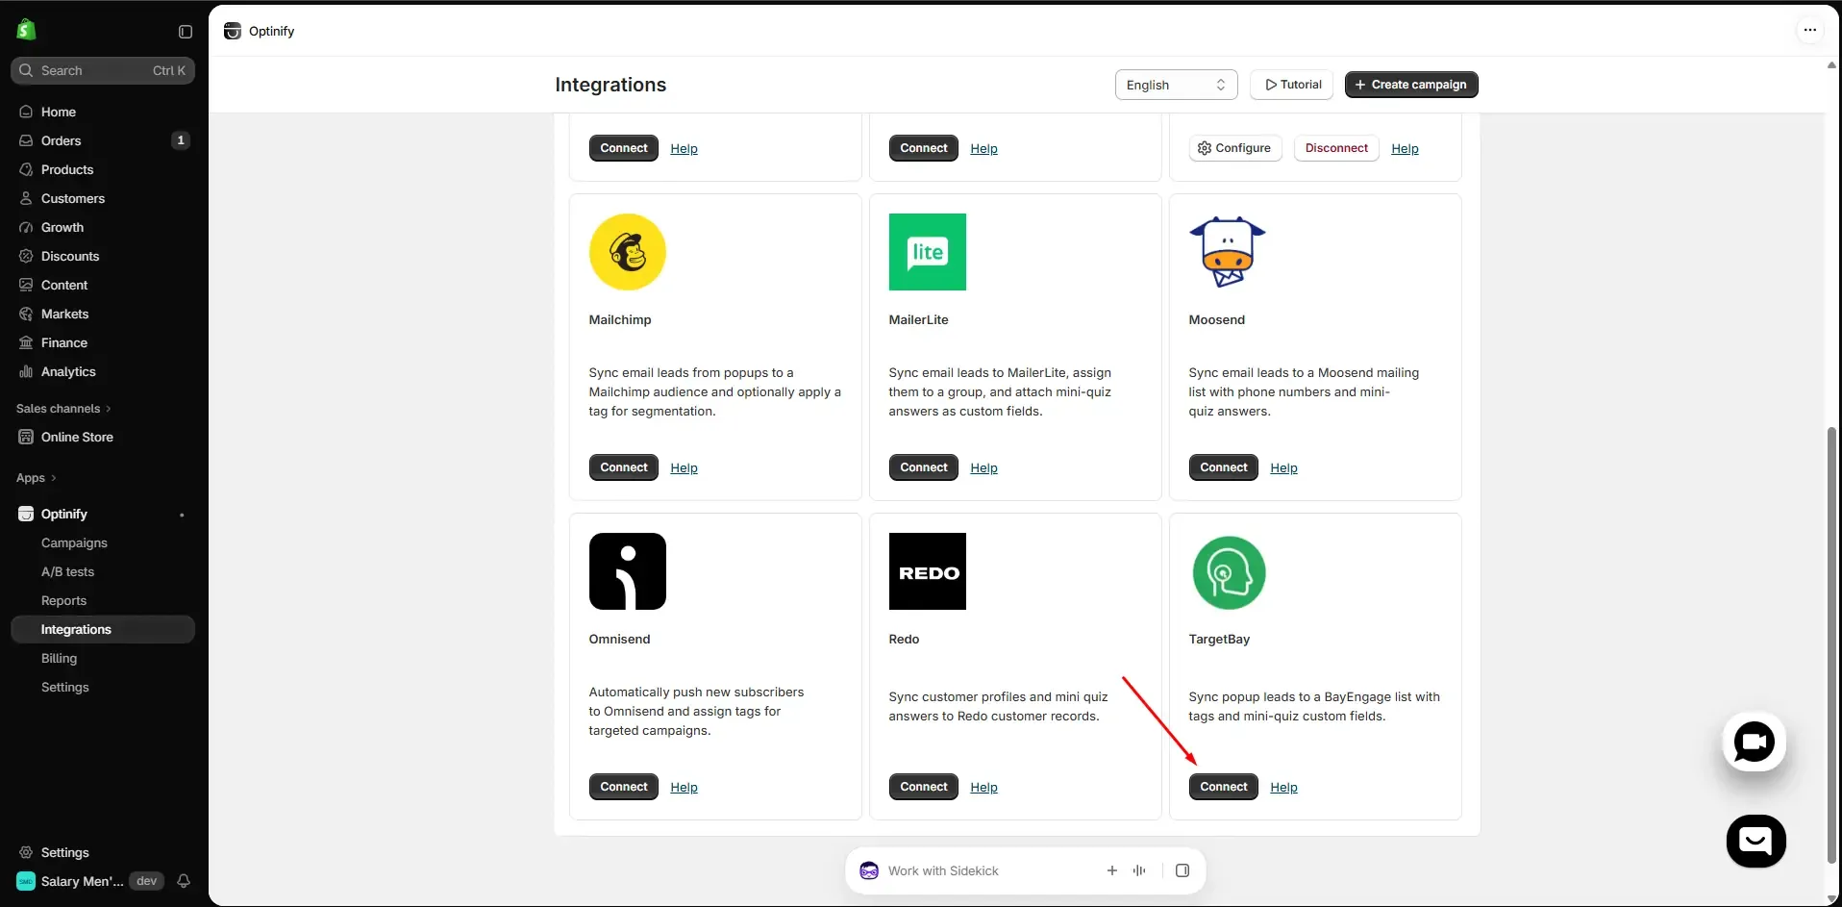Open Settings at the sidebar bottom

click(103, 852)
